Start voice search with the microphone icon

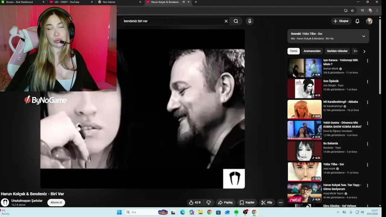(x=249, y=21)
